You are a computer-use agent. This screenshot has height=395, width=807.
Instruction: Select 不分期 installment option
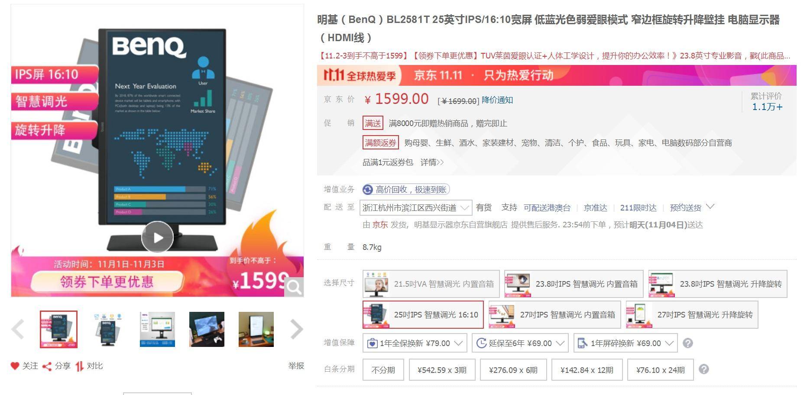tap(383, 370)
